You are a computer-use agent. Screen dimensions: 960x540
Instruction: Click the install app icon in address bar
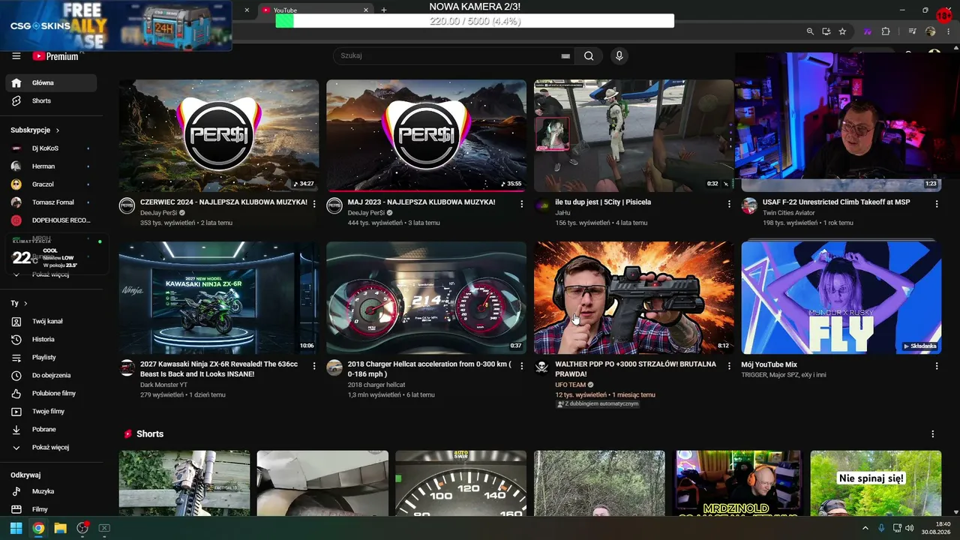point(826,31)
